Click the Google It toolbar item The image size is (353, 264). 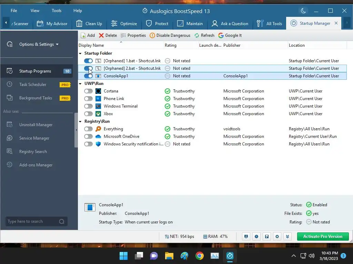point(230,35)
